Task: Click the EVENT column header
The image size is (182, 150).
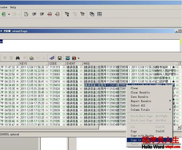Action: click(73, 63)
